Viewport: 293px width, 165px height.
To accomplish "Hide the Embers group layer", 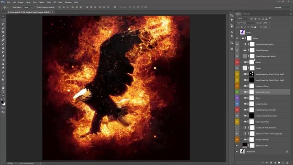I will pyautogui.click(x=237, y=62).
